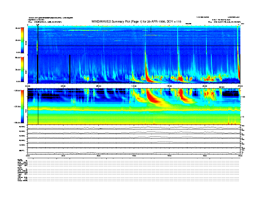Image resolution: width=259 pixels, height=200 pixels.
Task: Click the RAD1 vertical axis label
Action: click(x=26, y=72)
